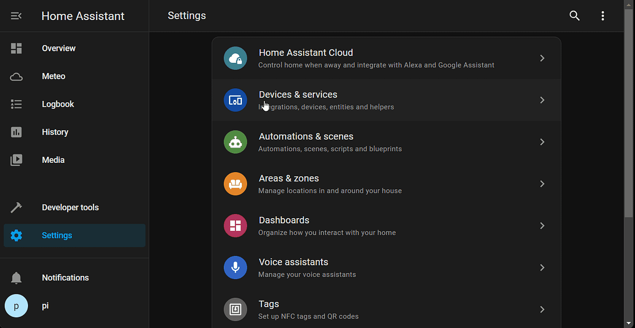The height and width of the screenshot is (328, 635).
Task: Click the pi user profile avatar
Action: 16,306
